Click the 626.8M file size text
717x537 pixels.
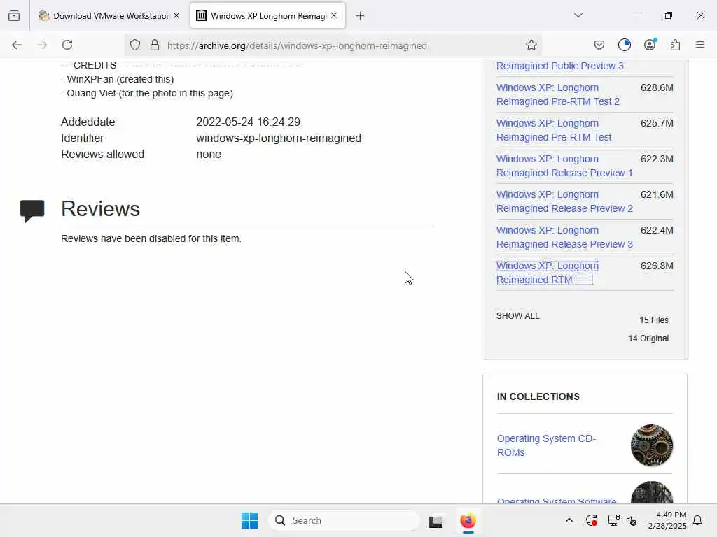pyautogui.click(x=657, y=266)
